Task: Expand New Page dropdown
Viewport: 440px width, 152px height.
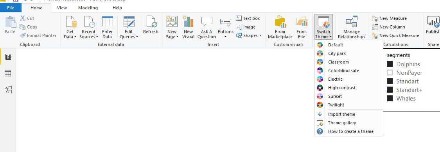Action: click(x=177, y=37)
